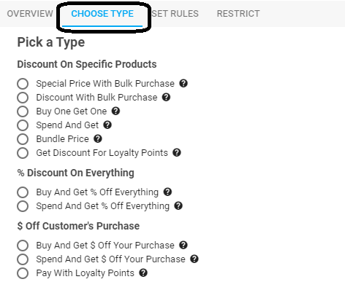Open help for Spend And Get $ Off Your Purchase
Image resolution: width=345 pixels, height=290 pixels.
coord(194,259)
